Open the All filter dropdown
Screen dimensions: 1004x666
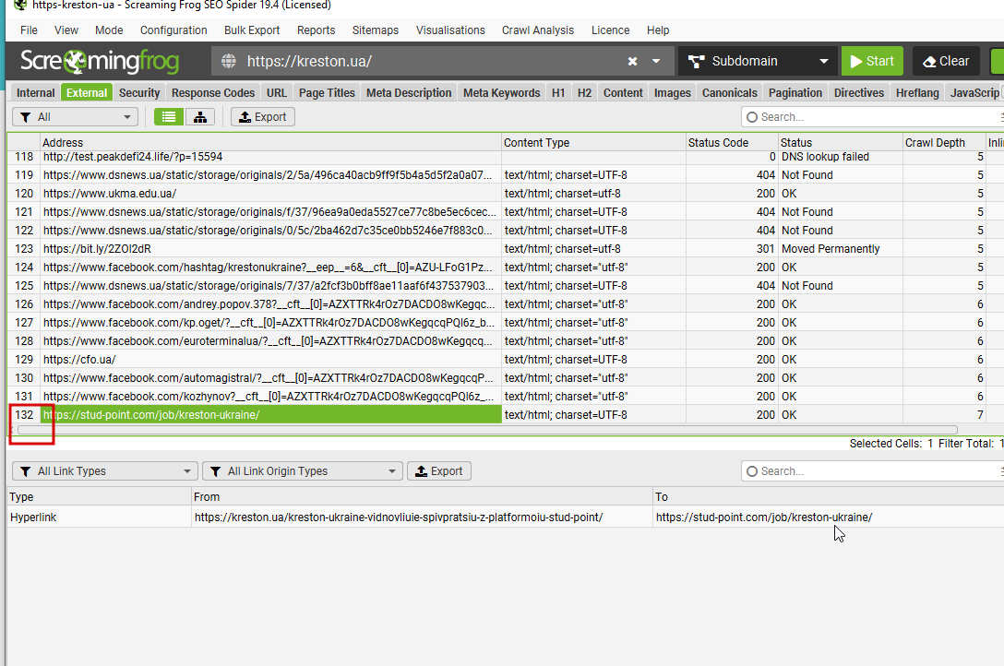coord(76,117)
